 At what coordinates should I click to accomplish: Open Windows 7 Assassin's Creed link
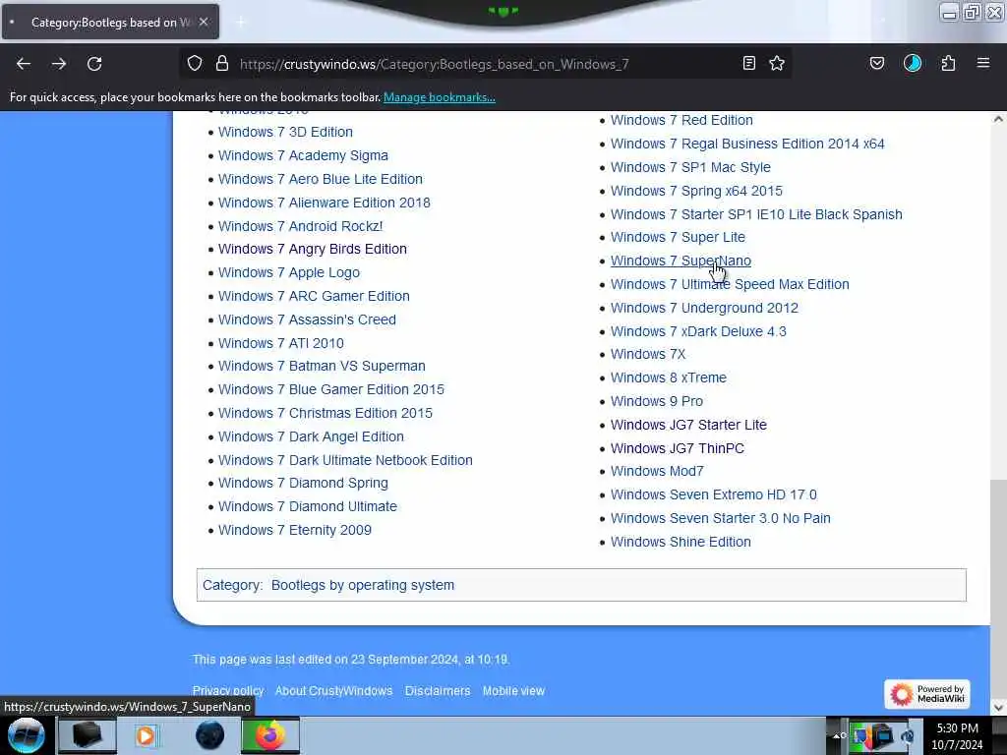pos(307,319)
